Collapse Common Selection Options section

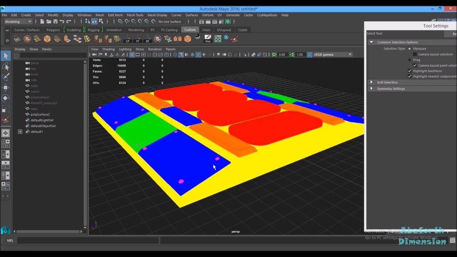click(x=371, y=42)
